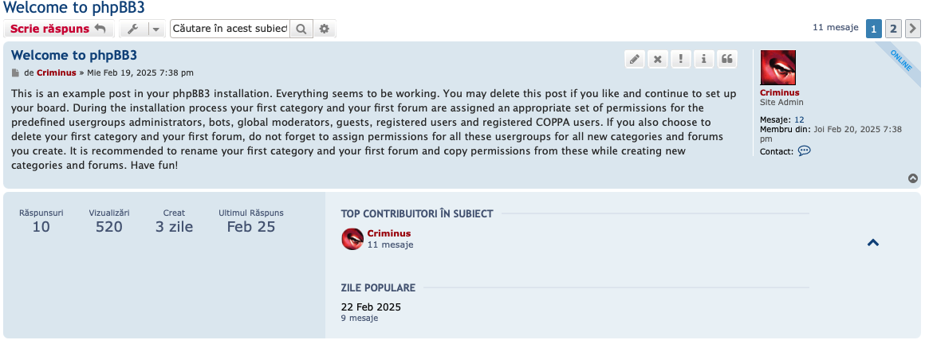Open post information icon
The width and height of the screenshot is (925, 340).
coord(704,59)
